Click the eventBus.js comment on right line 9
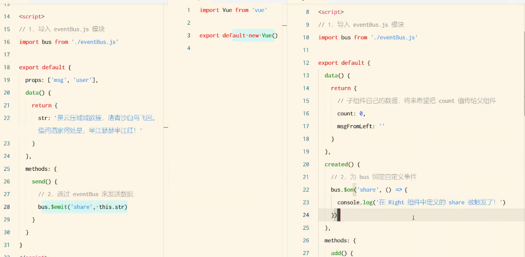The width and height of the screenshot is (525, 257). pyautogui.click(x=361, y=25)
